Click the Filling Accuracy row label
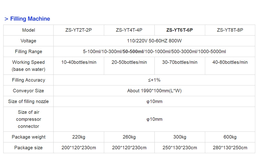This screenshot has height=161, width=259. click(28, 80)
